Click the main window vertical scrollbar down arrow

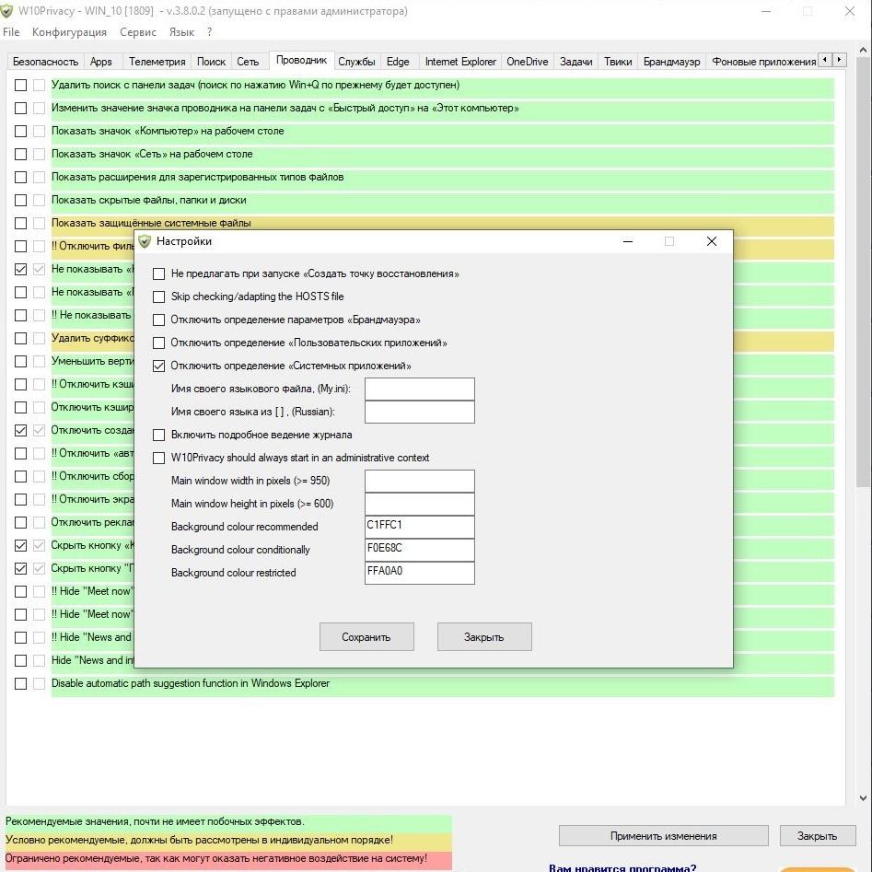click(x=863, y=798)
